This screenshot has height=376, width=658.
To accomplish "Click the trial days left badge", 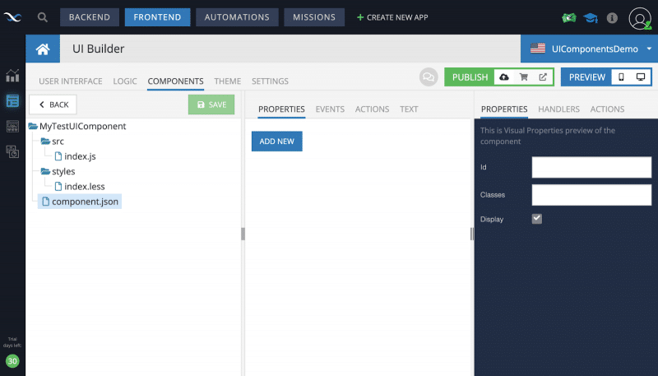I will coord(12,361).
